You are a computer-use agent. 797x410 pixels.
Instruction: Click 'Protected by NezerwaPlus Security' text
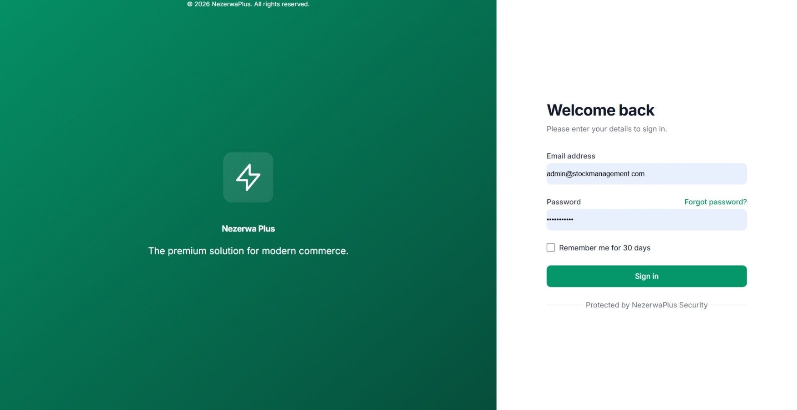coord(646,305)
